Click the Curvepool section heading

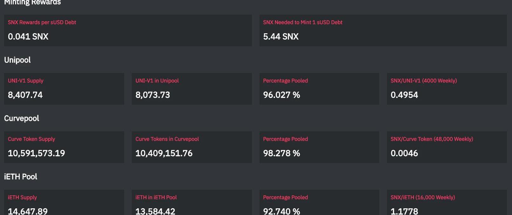tap(22, 118)
